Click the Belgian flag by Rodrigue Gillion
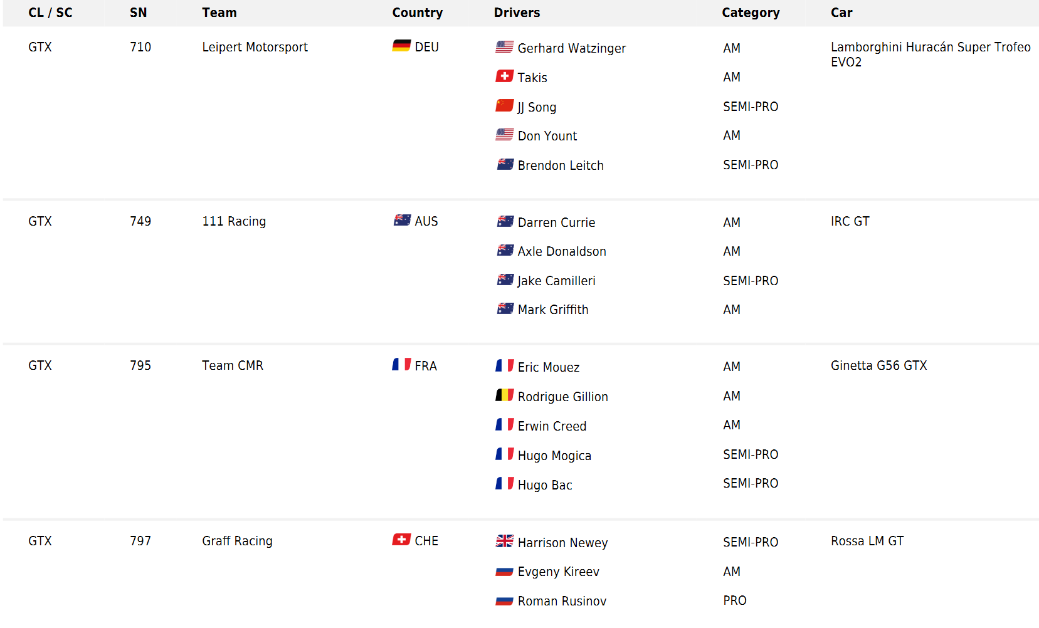 point(505,395)
